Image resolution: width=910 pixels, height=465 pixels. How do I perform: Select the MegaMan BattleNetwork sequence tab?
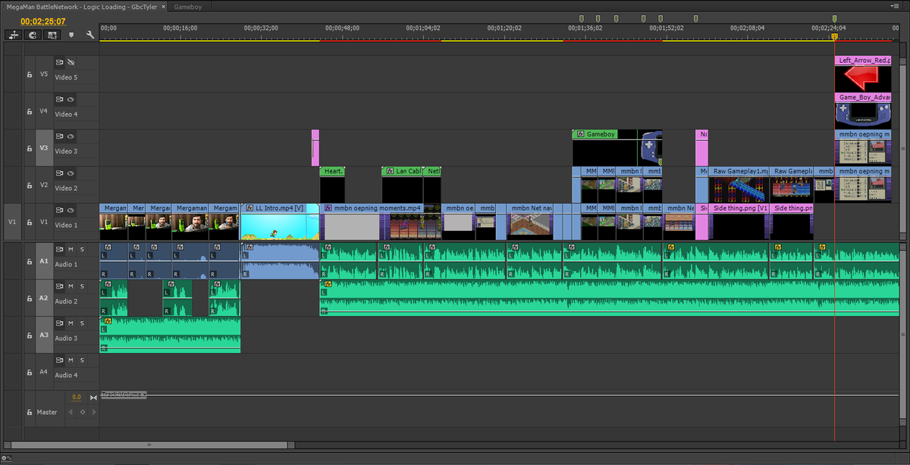(80, 6)
